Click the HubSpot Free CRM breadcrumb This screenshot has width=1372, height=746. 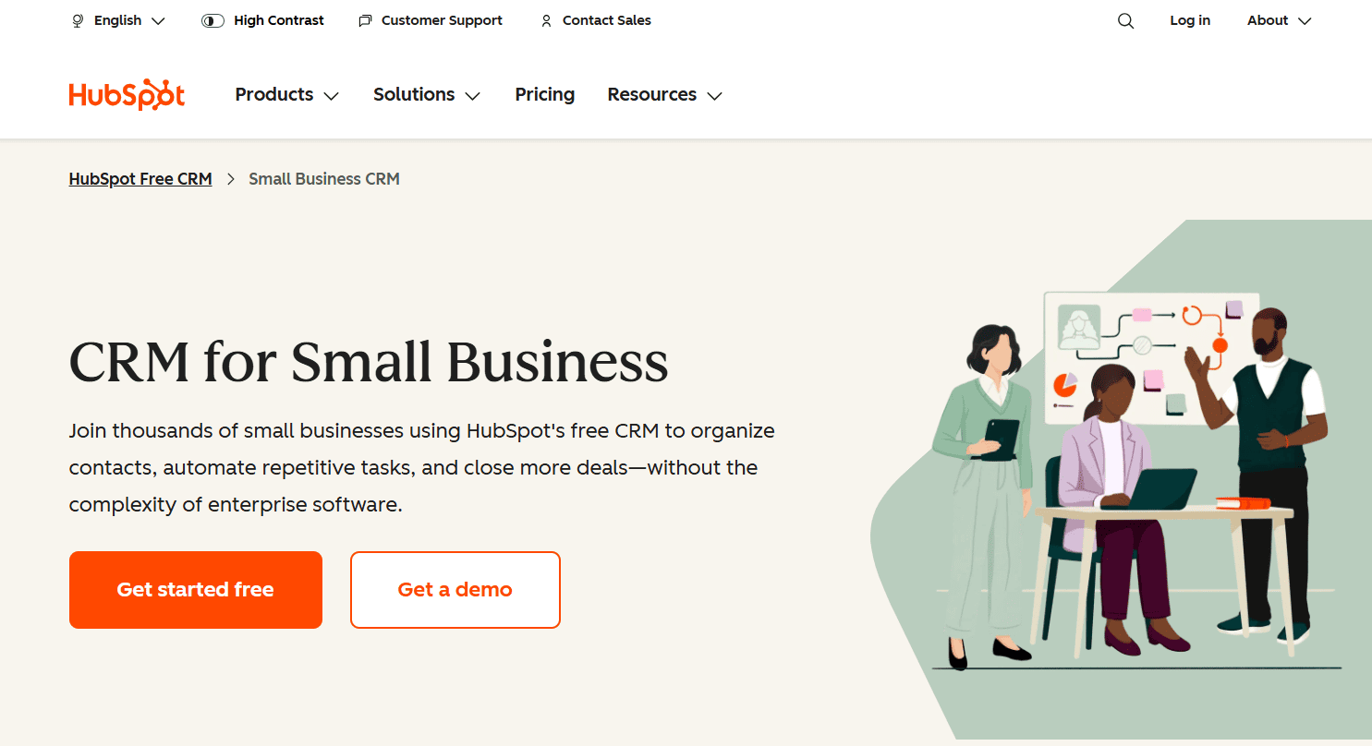click(x=140, y=178)
